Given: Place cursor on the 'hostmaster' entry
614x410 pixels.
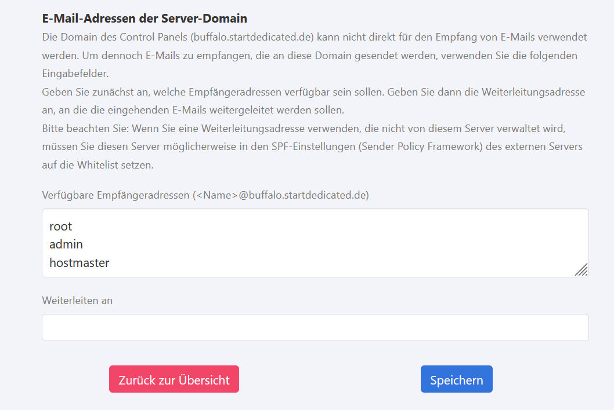Looking at the screenshot, I should tap(80, 263).
